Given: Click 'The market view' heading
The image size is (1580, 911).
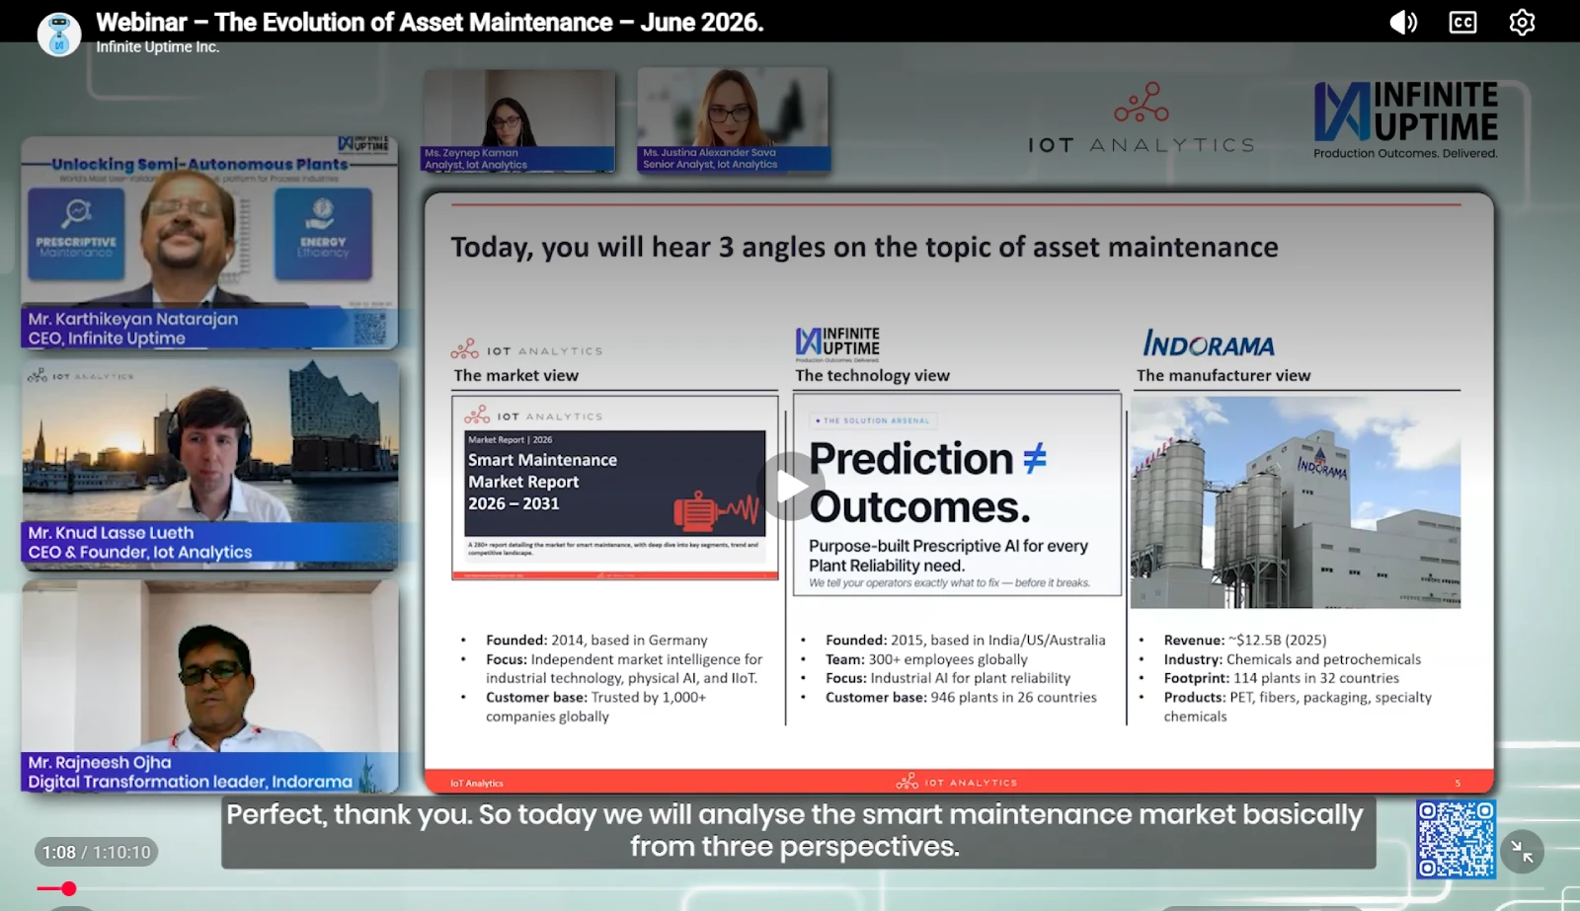Looking at the screenshot, I should tap(516, 375).
